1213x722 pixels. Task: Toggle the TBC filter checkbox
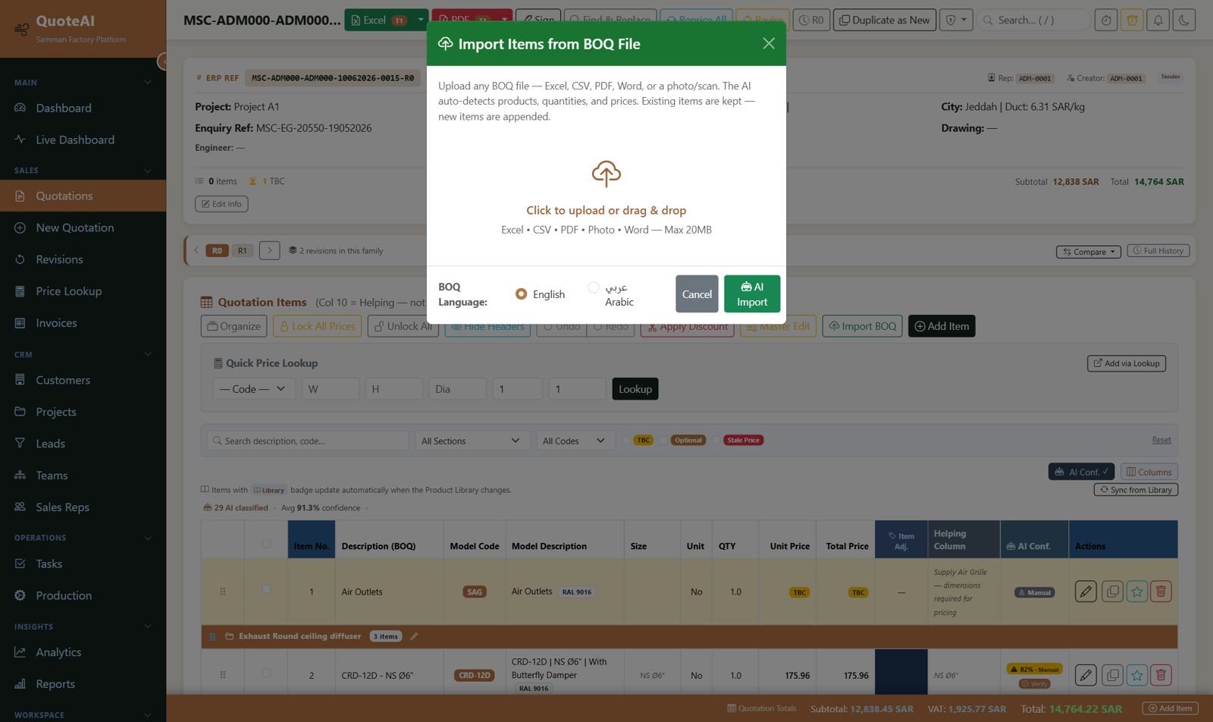coord(625,440)
